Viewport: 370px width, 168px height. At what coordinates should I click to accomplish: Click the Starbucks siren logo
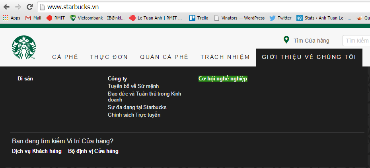(23, 47)
